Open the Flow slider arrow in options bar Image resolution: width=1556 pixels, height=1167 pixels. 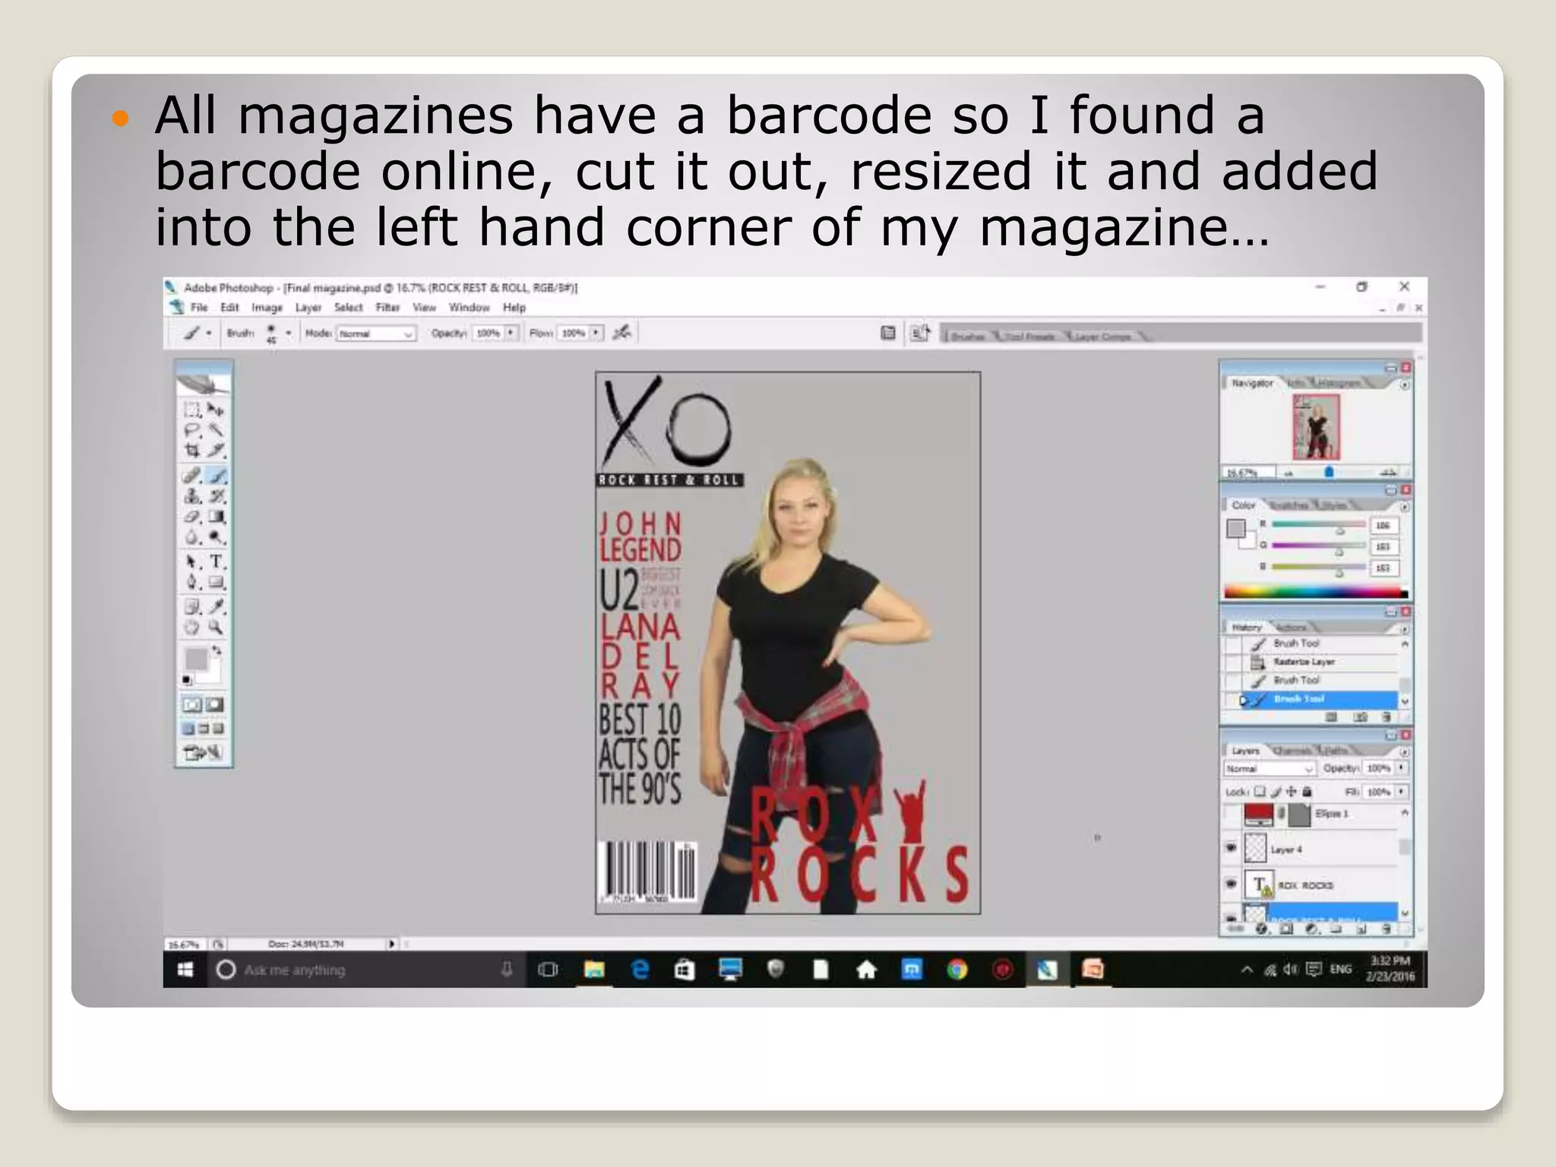(x=596, y=333)
